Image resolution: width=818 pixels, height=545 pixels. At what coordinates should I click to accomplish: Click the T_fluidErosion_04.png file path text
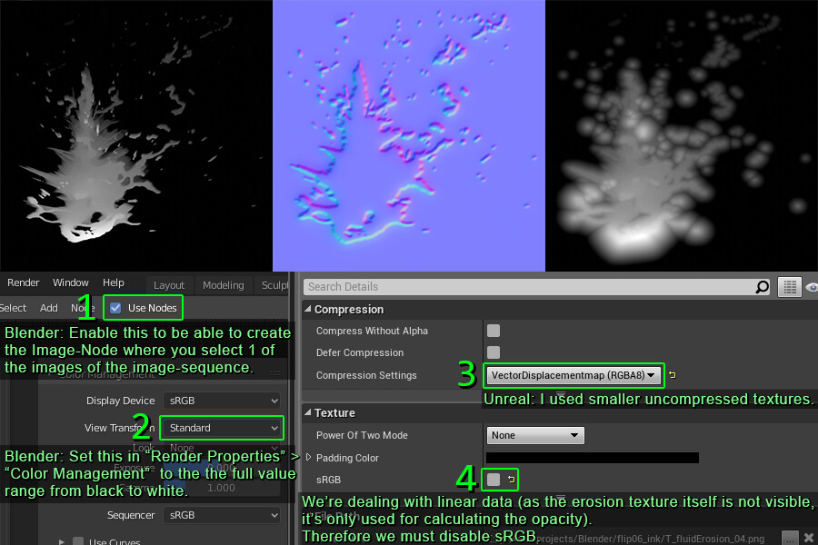click(x=650, y=539)
